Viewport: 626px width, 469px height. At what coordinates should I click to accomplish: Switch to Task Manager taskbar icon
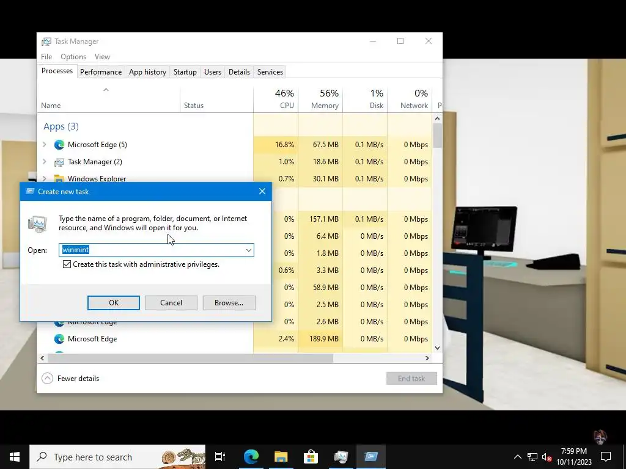[x=341, y=457]
